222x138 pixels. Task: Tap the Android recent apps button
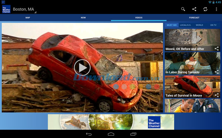click(x=133, y=134)
